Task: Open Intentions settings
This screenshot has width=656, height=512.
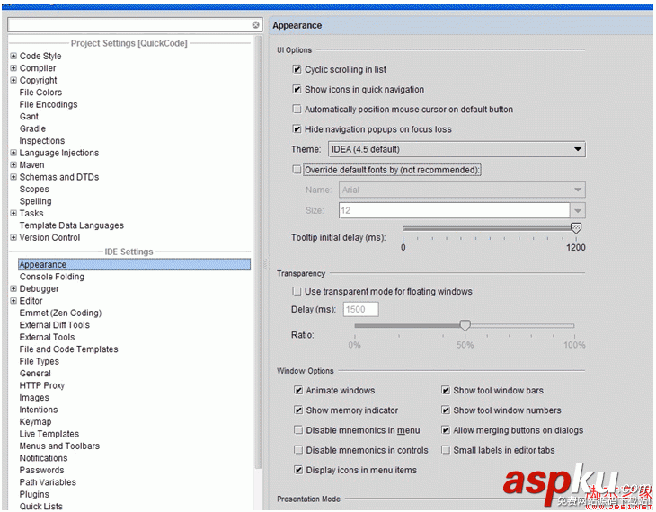Action: pos(39,410)
